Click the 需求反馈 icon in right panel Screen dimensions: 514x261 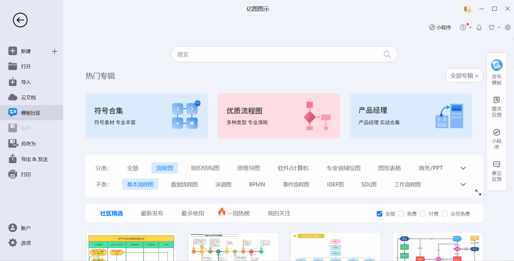click(497, 100)
